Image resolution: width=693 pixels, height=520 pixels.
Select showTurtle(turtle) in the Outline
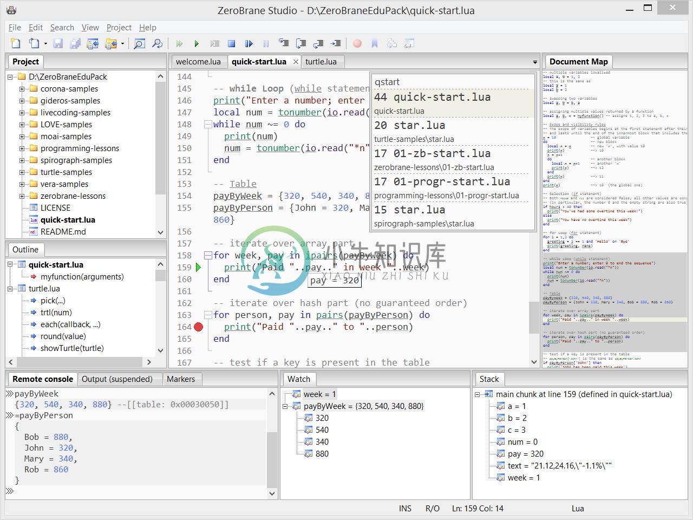[x=72, y=348]
